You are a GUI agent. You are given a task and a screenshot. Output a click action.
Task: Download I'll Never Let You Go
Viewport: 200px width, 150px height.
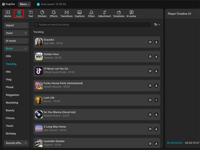(156, 71)
